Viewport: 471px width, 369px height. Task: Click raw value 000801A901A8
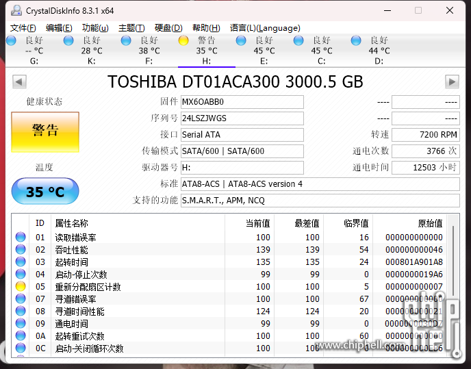click(x=414, y=262)
